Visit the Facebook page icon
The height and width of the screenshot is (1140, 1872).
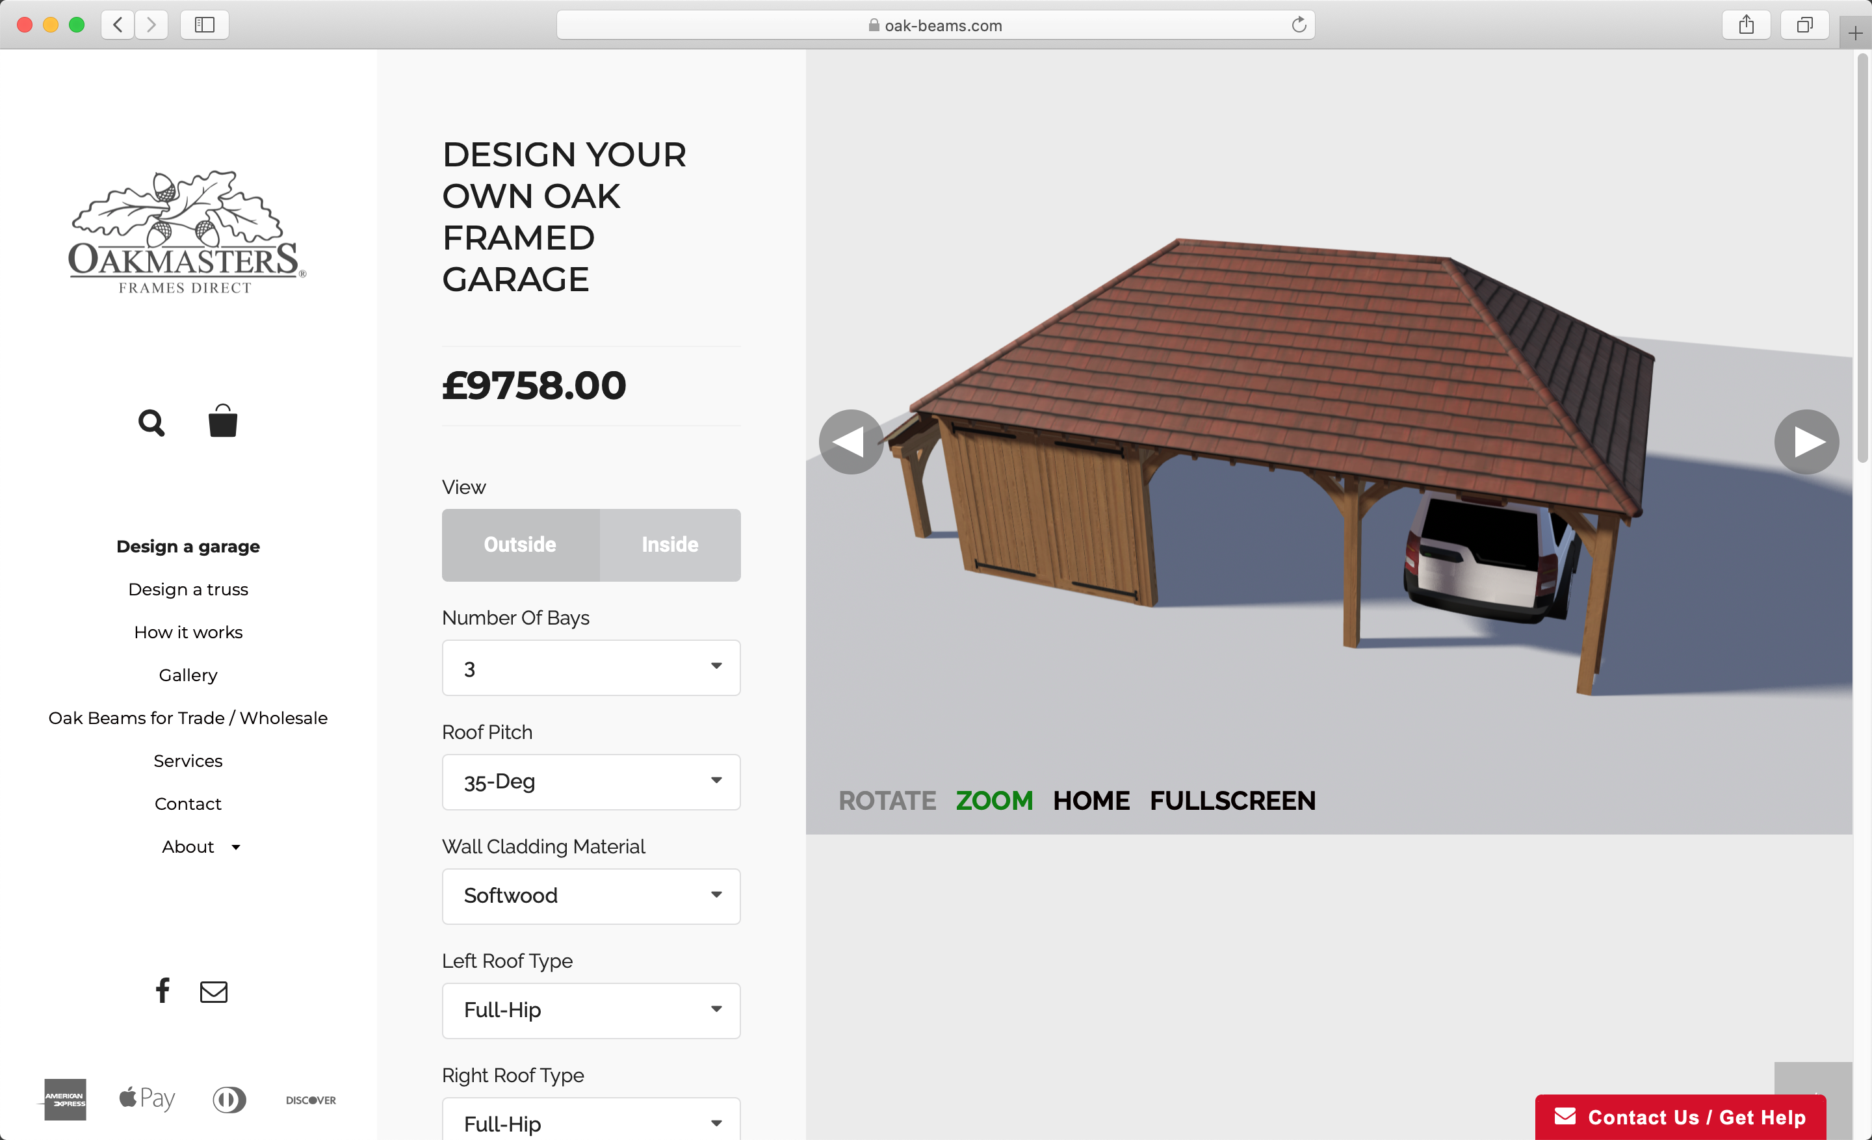[x=162, y=990]
